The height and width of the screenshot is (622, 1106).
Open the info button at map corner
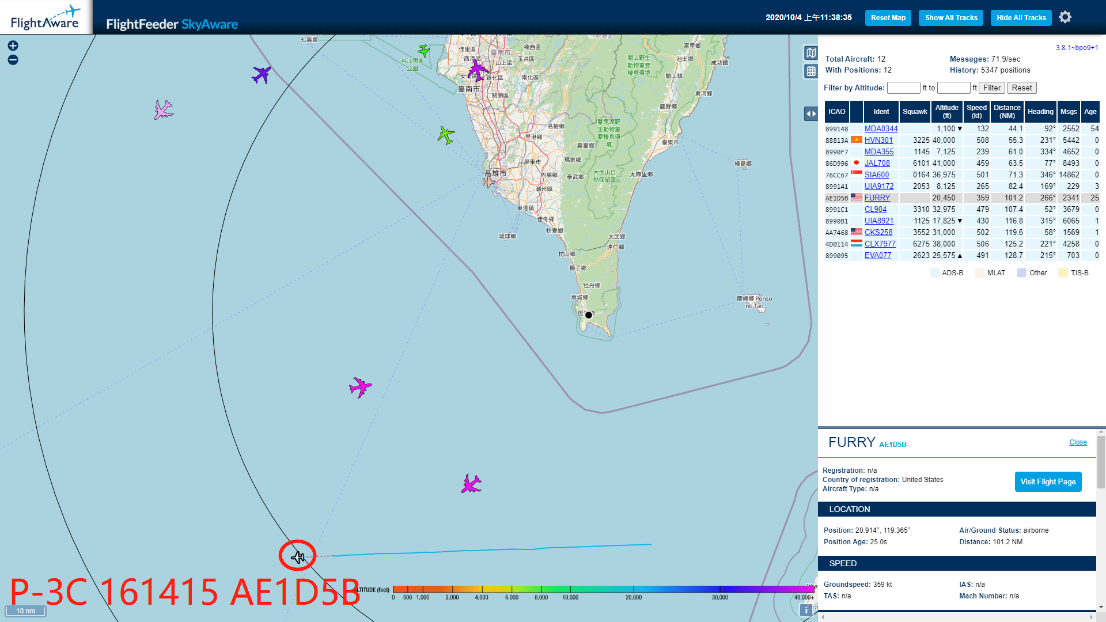(806, 610)
